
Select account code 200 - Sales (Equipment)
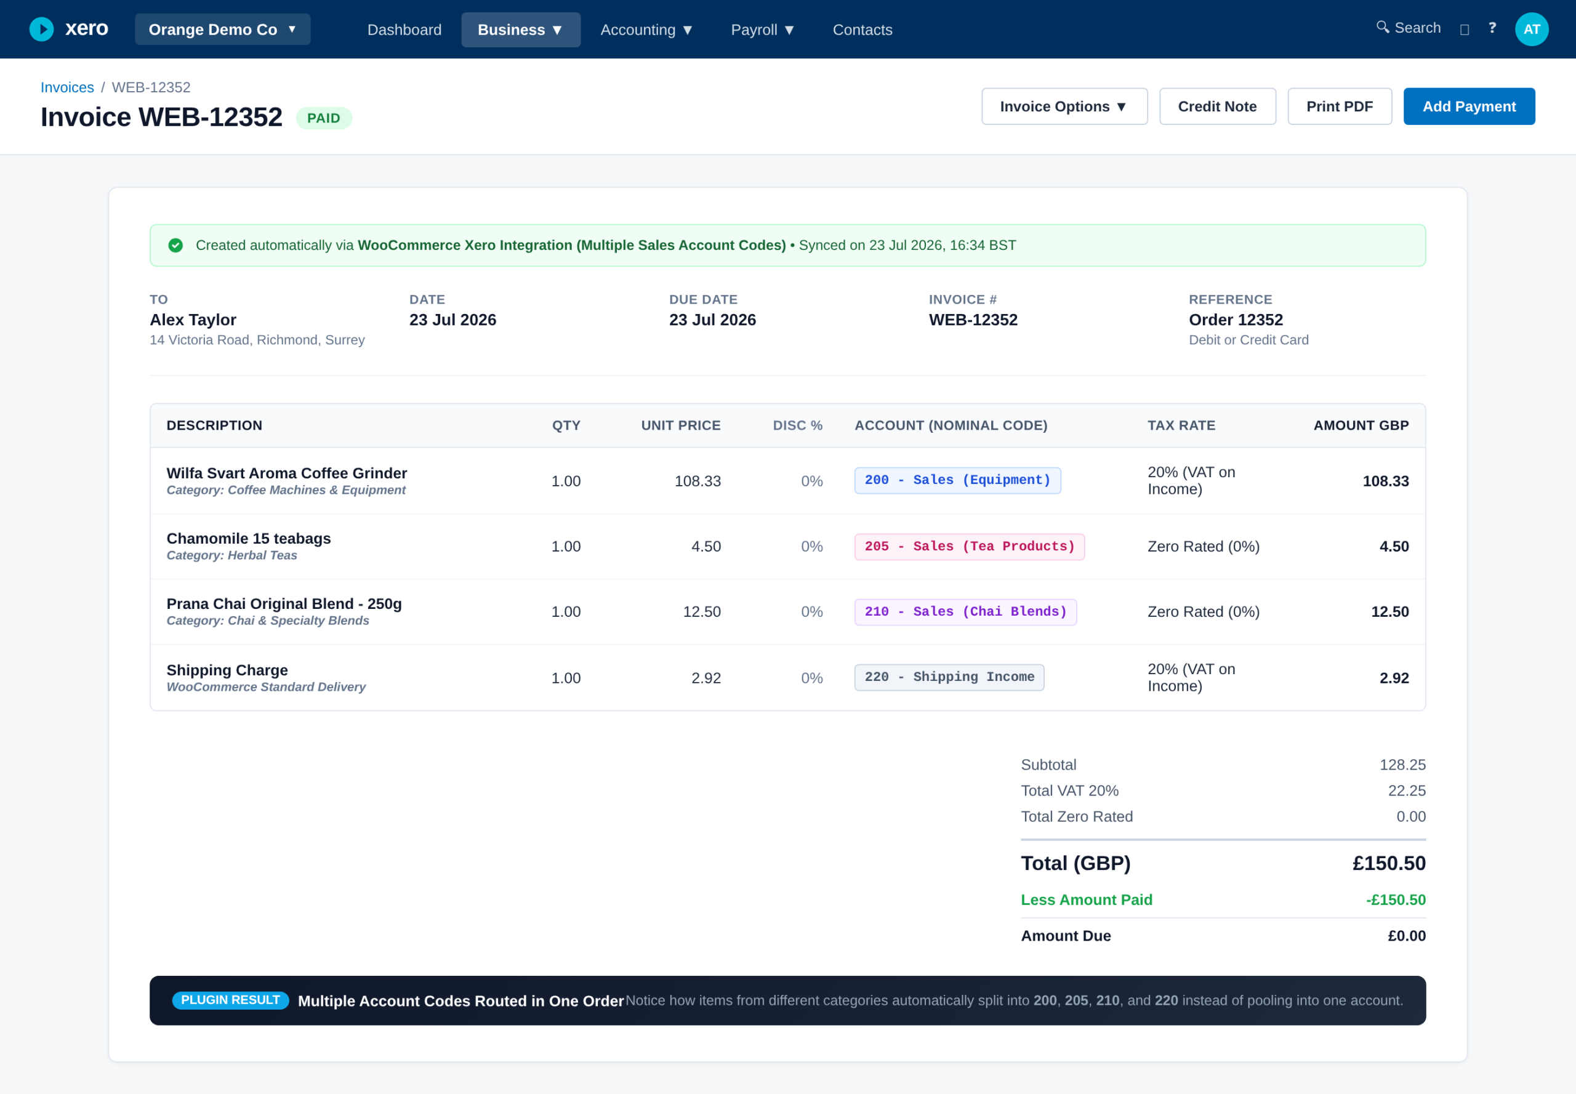[x=958, y=480]
